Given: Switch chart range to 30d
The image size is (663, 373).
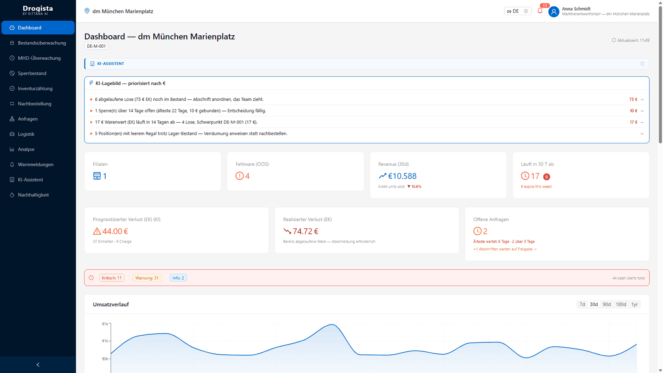Looking at the screenshot, I should coord(594,305).
